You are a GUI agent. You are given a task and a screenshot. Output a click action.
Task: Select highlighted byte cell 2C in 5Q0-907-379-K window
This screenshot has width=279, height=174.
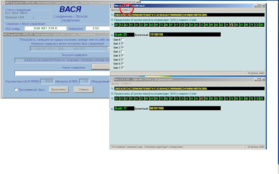(202, 99)
